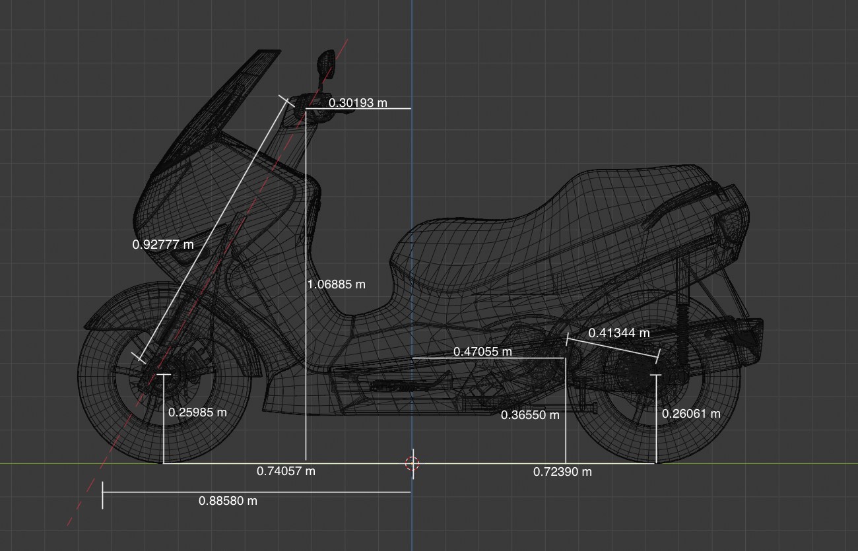Click the 0.88580 m measurement label

[228, 501]
